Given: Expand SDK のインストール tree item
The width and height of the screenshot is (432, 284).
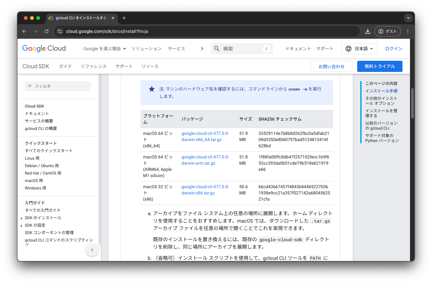Looking at the screenshot, I should [x=21, y=218].
